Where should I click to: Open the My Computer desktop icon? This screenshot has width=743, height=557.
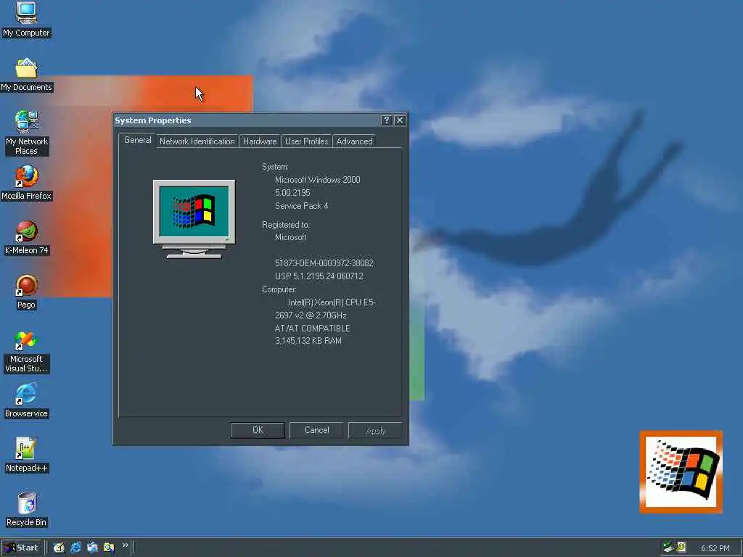click(27, 20)
